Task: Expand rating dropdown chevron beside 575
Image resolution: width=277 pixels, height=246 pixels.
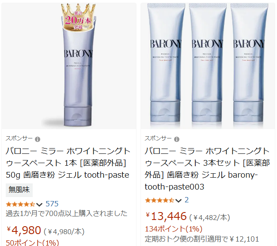Action: pyautogui.click(x=39, y=205)
